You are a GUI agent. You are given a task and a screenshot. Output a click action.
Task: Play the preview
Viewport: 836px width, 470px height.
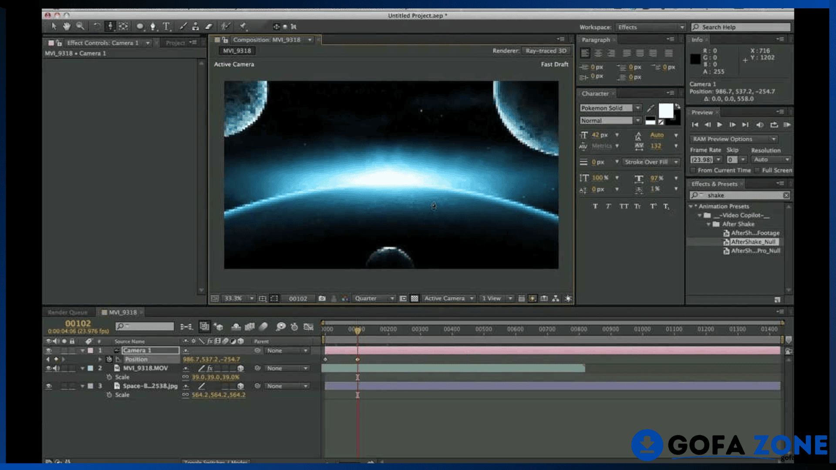[720, 125]
